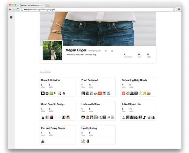Click the orange S site icon in Food Perfected
The height and width of the screenshot is (153, 189).
pos(100,93)
